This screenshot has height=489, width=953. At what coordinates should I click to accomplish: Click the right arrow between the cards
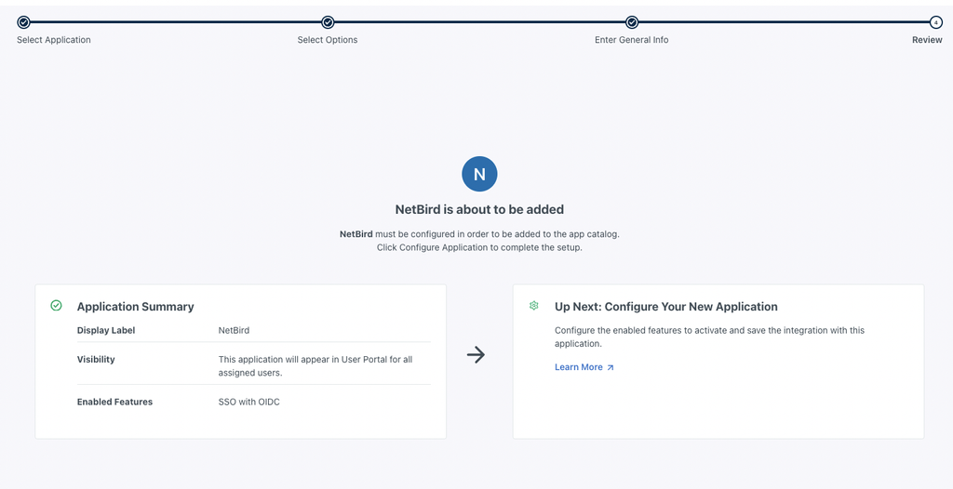(x=476, y=354)
